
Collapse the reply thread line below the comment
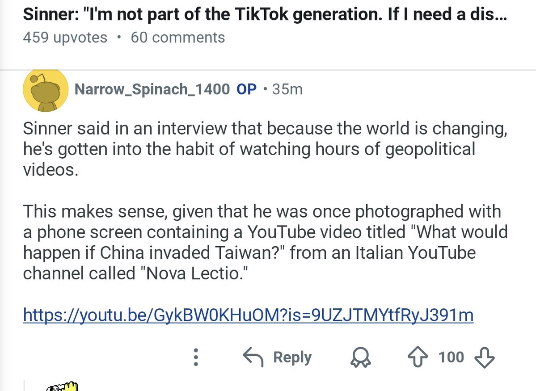[24, 385]
